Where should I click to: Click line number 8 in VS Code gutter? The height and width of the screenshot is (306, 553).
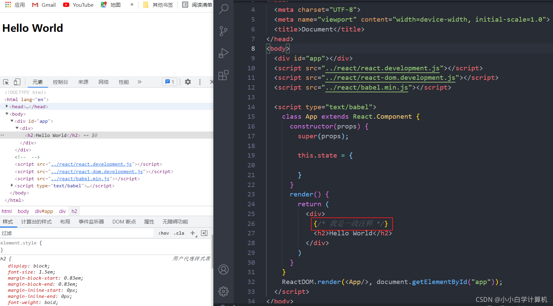[253, 49]
